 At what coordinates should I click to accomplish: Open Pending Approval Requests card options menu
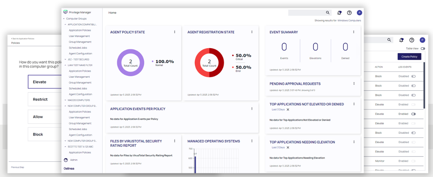point(354,83)
